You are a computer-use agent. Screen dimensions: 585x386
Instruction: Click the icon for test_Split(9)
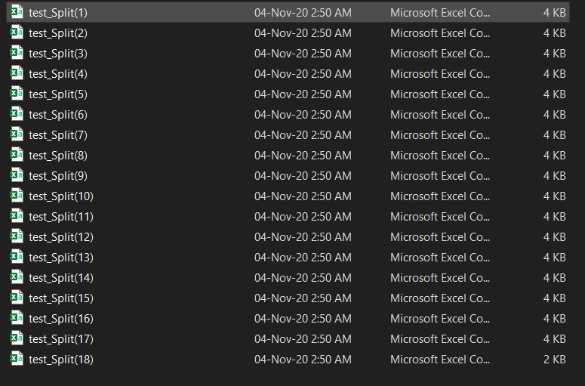click(x=17, y=175)
